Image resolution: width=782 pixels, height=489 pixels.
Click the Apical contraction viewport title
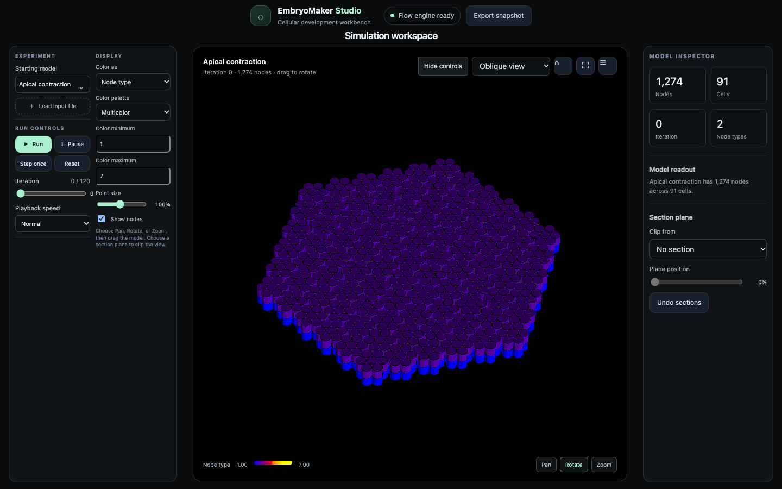(x=235, y=61)
